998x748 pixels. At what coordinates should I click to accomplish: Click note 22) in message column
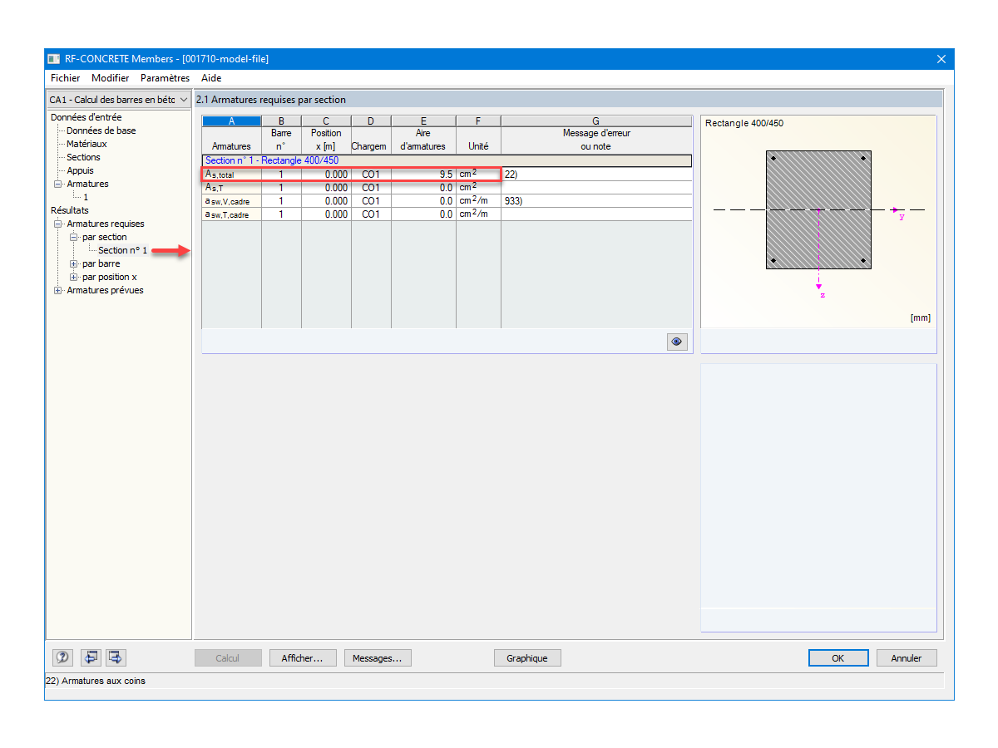(x=596, y=175)
